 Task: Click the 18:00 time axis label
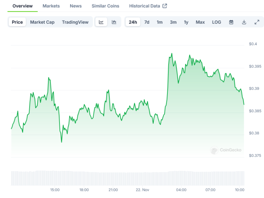pos(84,190)
